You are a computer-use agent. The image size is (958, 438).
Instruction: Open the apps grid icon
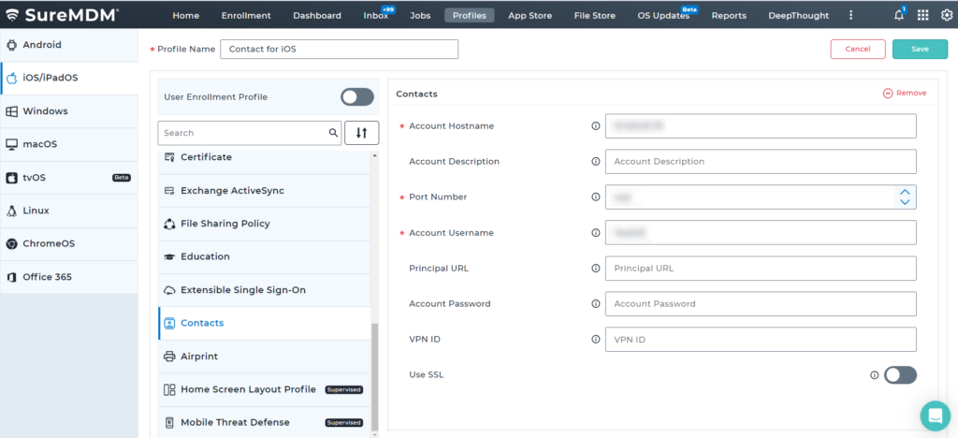point(922,15)
